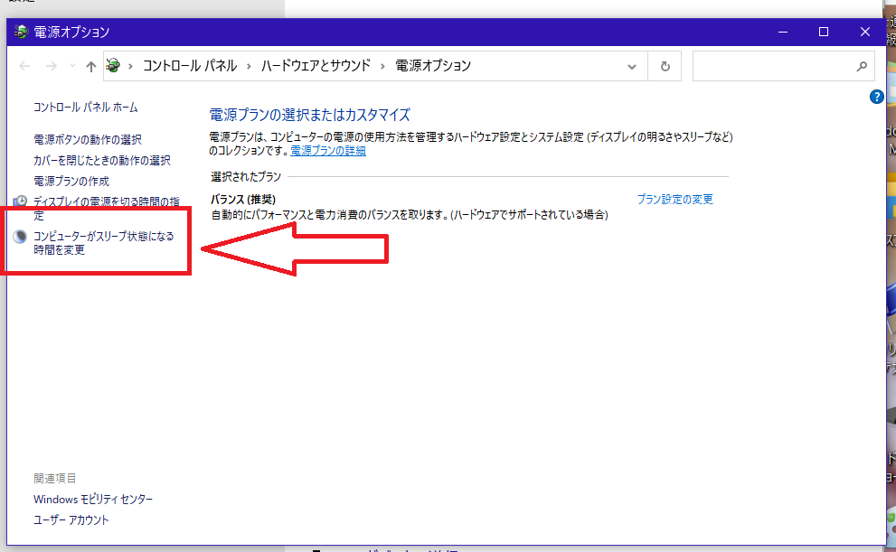Expand the recent locations dropdown arrow
Image resolution: width=896 pixels, height=552 pixels.
tap(72, 66)
